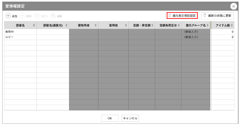This screenshot has height=126, width=242.
Task: Click the 編集 (edit) pencil icon
Action: tap(53, 16)
